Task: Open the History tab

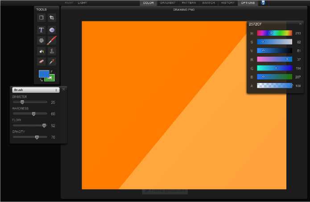Action: point(227,3)
